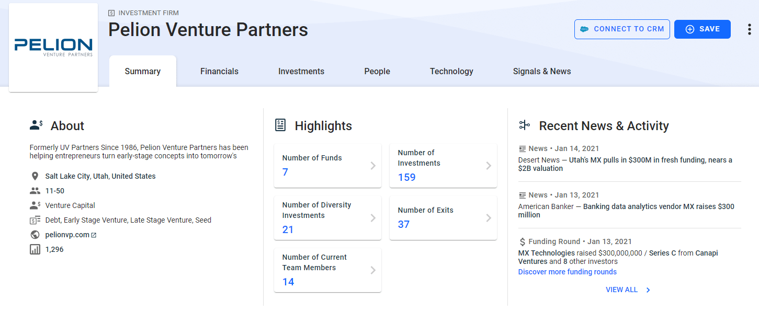Open the Number of Current Team Members chevron

pos(373,270)
